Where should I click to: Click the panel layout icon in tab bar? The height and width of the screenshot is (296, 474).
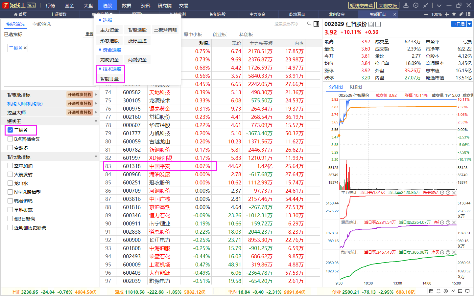468,14
